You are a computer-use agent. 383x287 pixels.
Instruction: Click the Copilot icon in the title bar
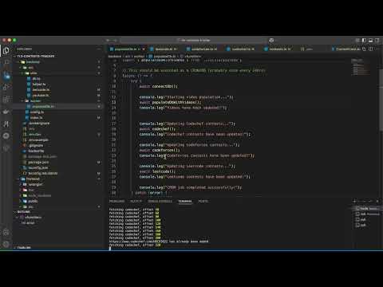click(271, 40)
